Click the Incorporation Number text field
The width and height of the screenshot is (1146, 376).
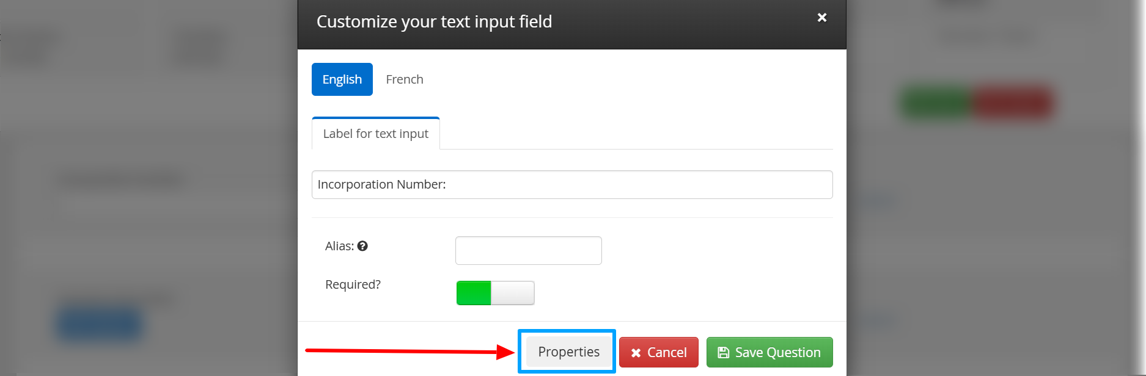pos(572,184)
